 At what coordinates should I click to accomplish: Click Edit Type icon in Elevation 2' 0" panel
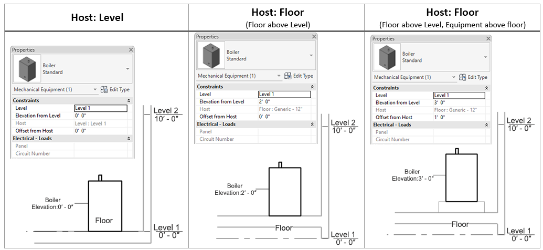(x=288, y=76)
